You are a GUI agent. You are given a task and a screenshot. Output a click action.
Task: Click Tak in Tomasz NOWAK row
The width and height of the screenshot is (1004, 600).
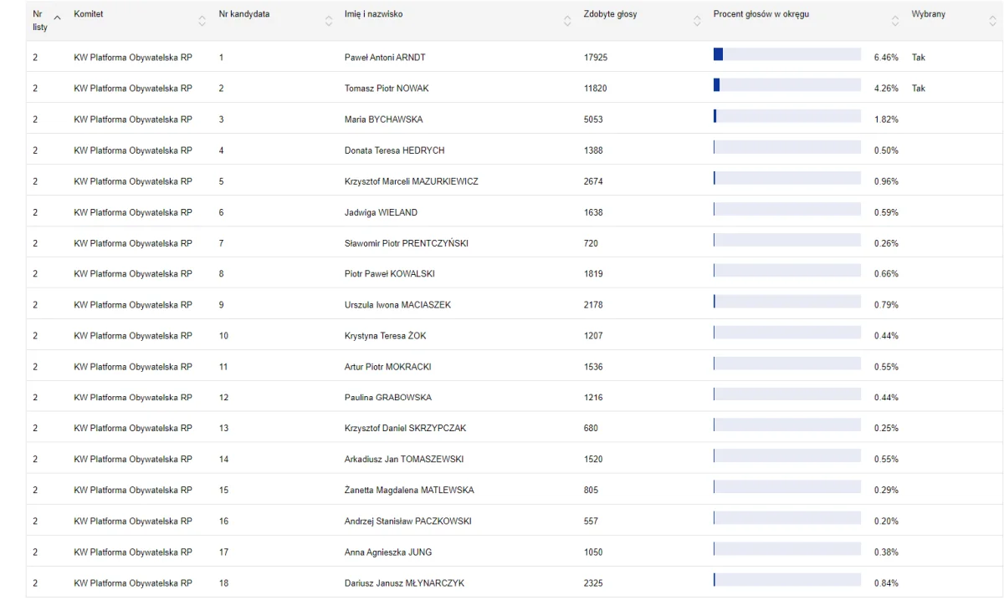[919, 89]
